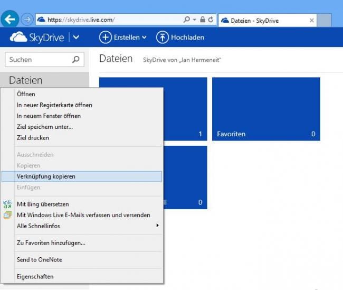Click the magnifier in Suchen box

75,59
